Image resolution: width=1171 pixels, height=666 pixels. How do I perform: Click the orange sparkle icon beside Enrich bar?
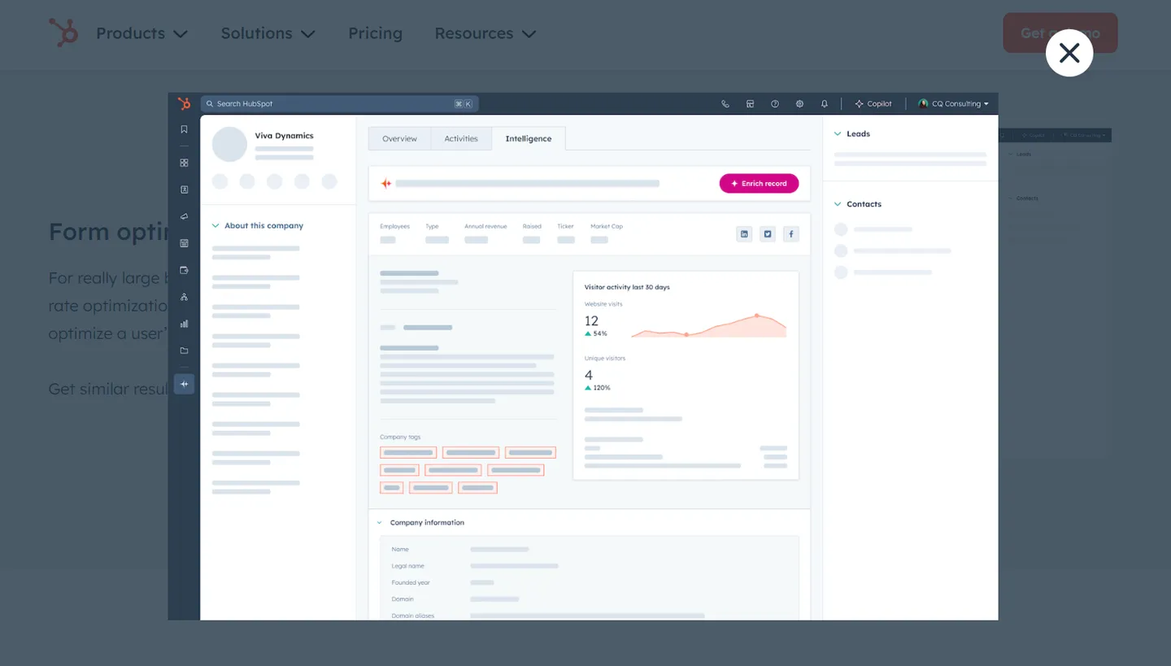point(386,184)
